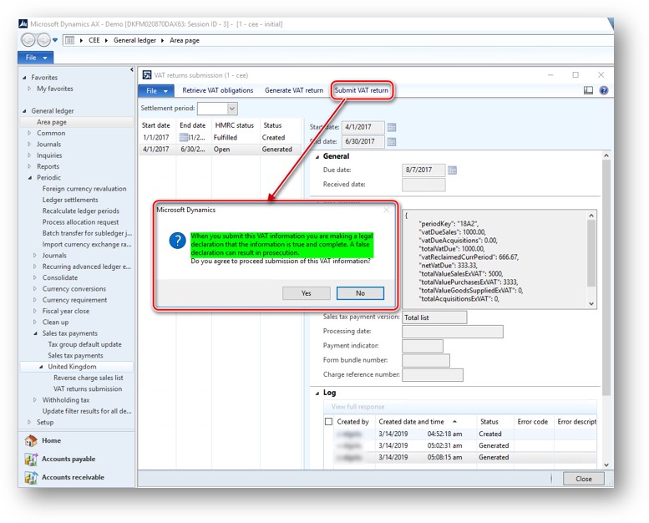Open the Settlement period dropdown
The image size is (649, 523).
[232, 109]
